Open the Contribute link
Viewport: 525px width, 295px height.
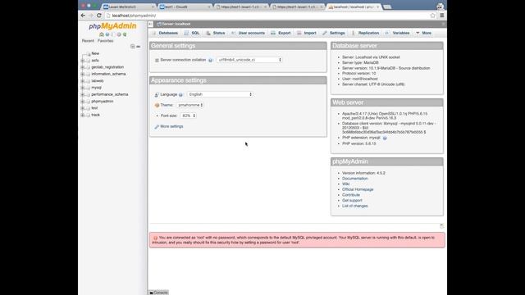pyautogui.click(x=351, y=195)
